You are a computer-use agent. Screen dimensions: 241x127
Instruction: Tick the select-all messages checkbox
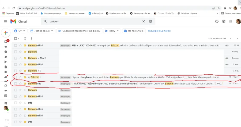16,38
